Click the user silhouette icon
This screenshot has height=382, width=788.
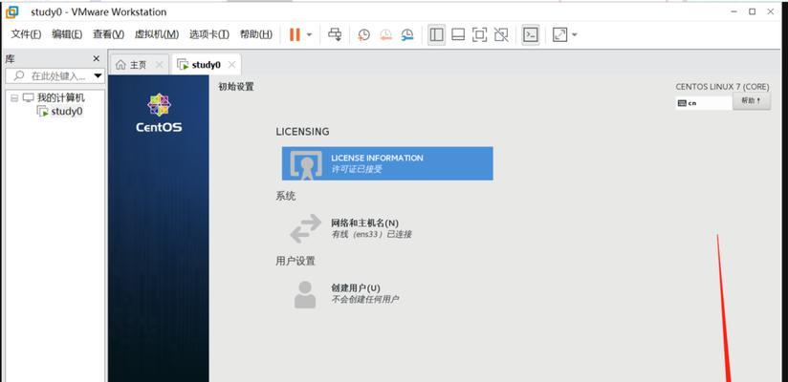[x=305, y=295]
